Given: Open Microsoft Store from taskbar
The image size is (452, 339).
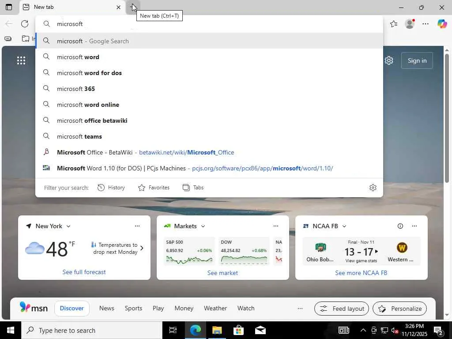Looking at the screenshot, I should (x=238, y=330).
